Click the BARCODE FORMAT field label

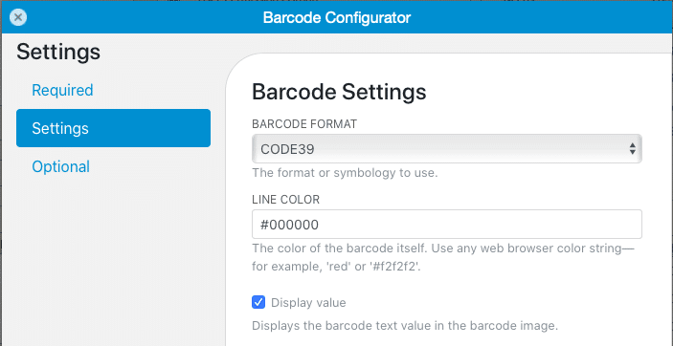pos(304,124)
